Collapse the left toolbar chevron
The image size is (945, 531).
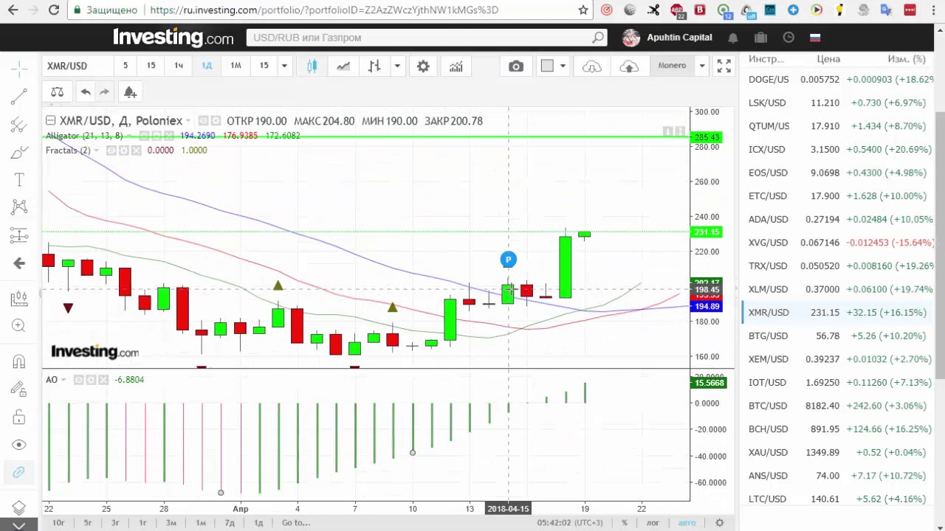coord(19,525)
